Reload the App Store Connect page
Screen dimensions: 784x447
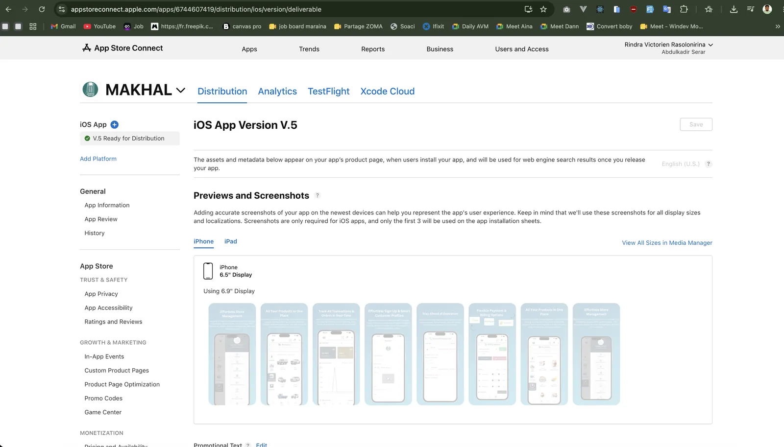click(x=42, y=9)
